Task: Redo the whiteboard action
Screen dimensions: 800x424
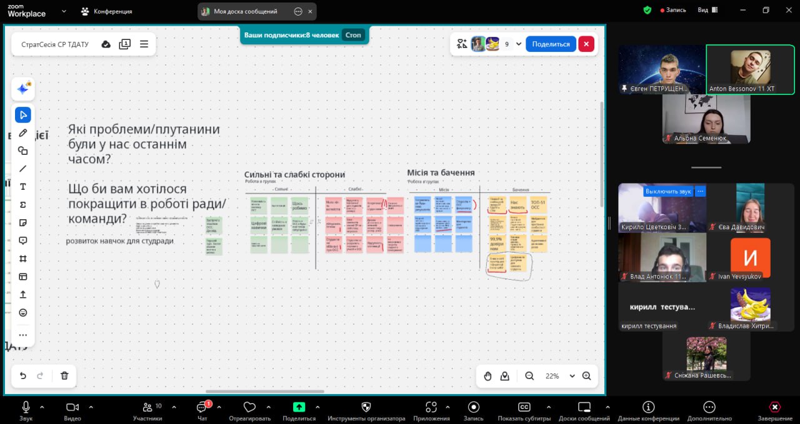Action: point(41,375)
